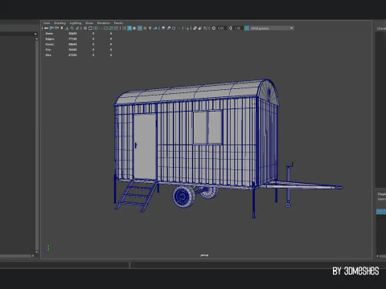Open the Renderer panel menu

tap(104, 23)
